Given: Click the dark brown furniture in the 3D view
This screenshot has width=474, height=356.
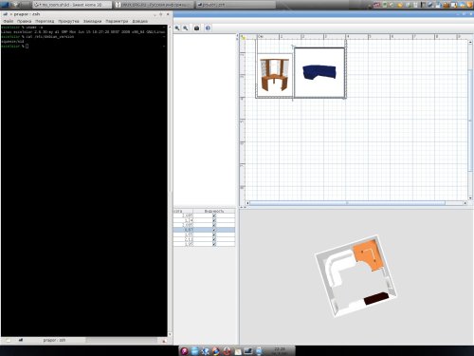Looking at the screenshot, I should [376, 298].
